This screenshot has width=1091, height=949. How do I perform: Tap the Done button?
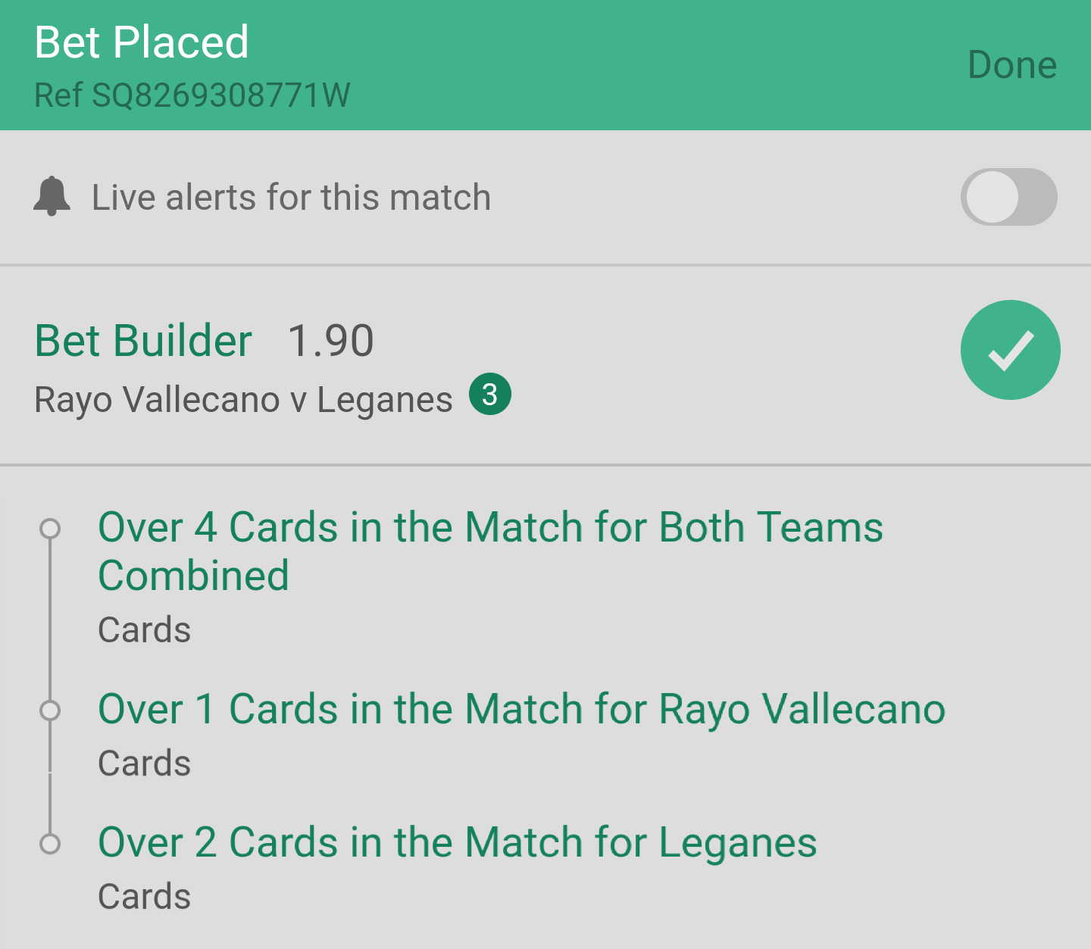tap(1011, 65)
